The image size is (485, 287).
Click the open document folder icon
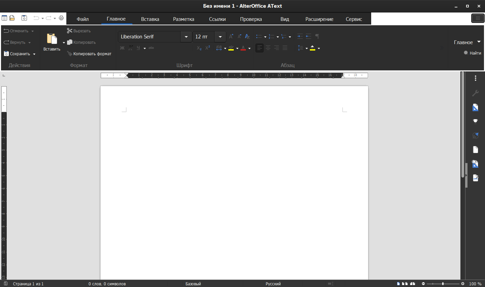[12, 18]
